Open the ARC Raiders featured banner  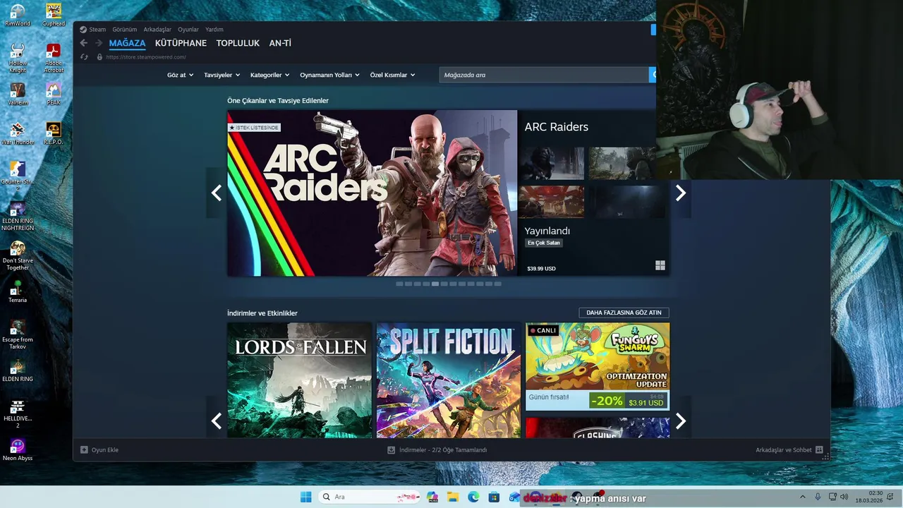(372, 193)
